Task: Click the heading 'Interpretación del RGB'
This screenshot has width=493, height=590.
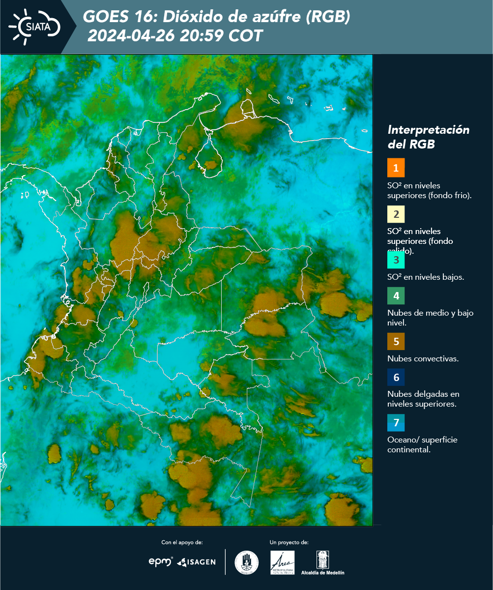Action: coord(429,137)
